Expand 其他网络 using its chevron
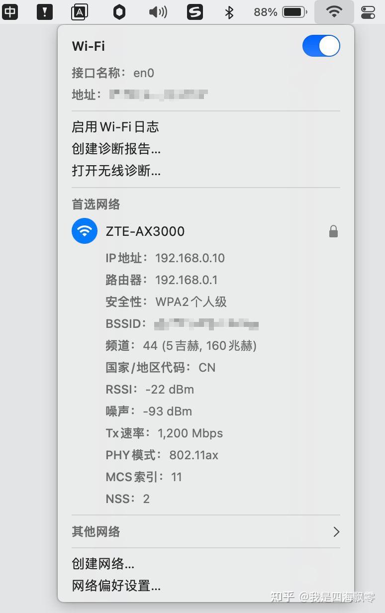The image size is (385, 613). click(x=336, y=532)
